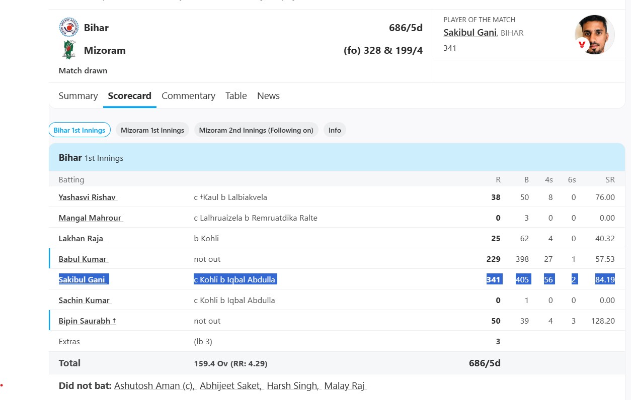Open the Info pill

click(x=335, y=130)
